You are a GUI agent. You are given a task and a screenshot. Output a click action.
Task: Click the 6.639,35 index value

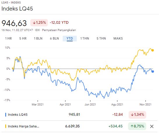72,126
